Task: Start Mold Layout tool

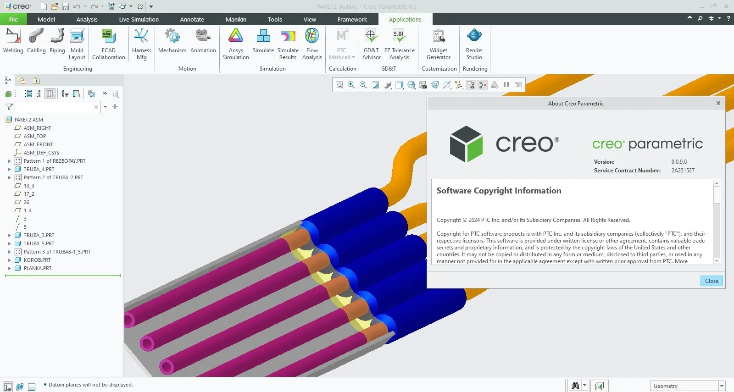Action: click(x=77, y=44)
